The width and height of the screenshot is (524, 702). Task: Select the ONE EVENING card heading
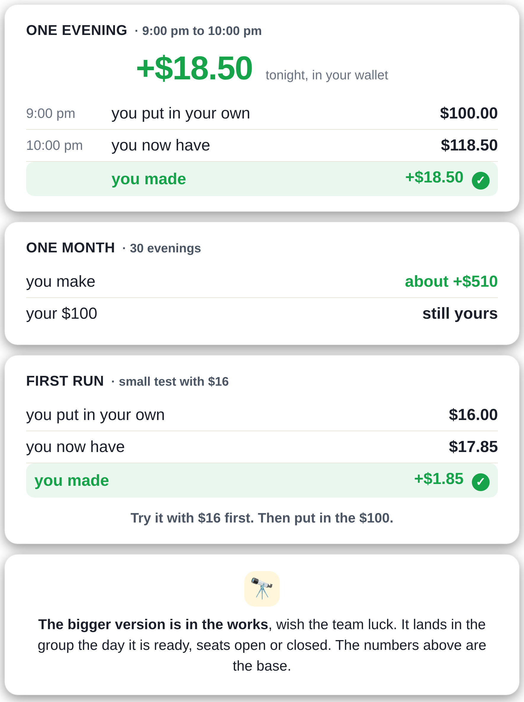pyautogui.click(x=76, y=31)
